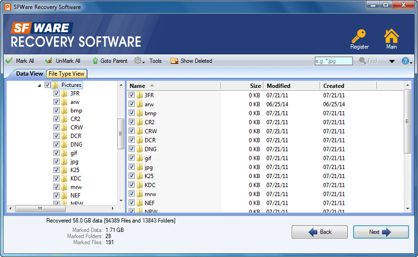
Task: Click the tree panel horizontal scrollbar thumb
Action: [41, 208]
